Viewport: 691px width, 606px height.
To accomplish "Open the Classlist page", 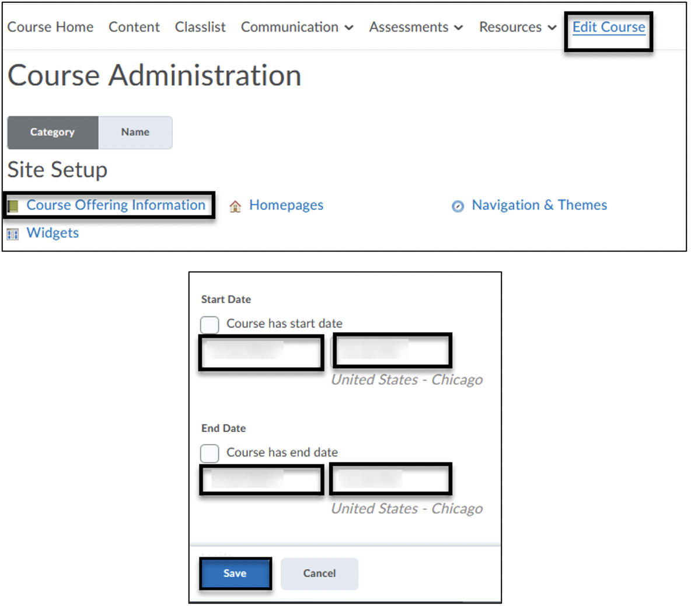I will click(200, 27).
